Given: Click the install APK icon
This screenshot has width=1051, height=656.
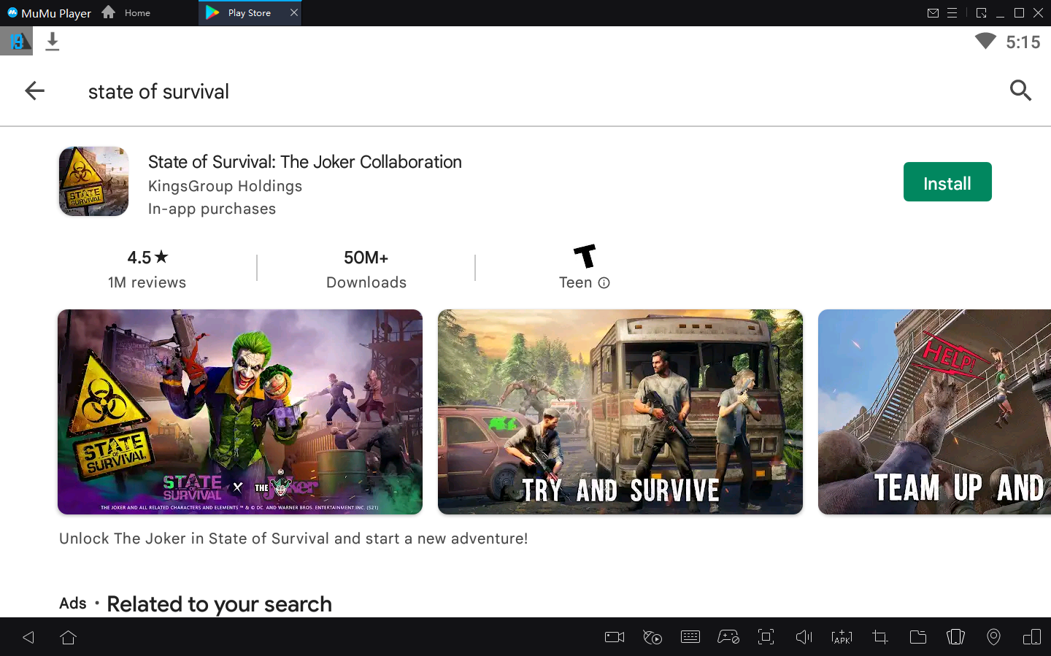Looking at the screenshot, I should point(842,637).
